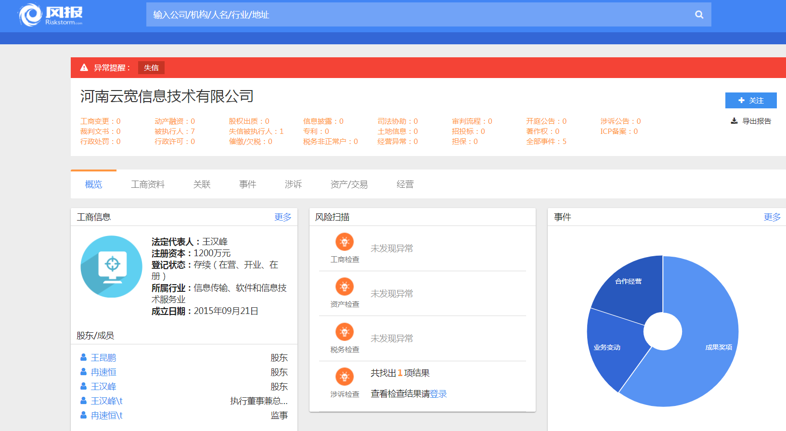Click the 资产检查 lightbulb icon

[x=345, y=287]
